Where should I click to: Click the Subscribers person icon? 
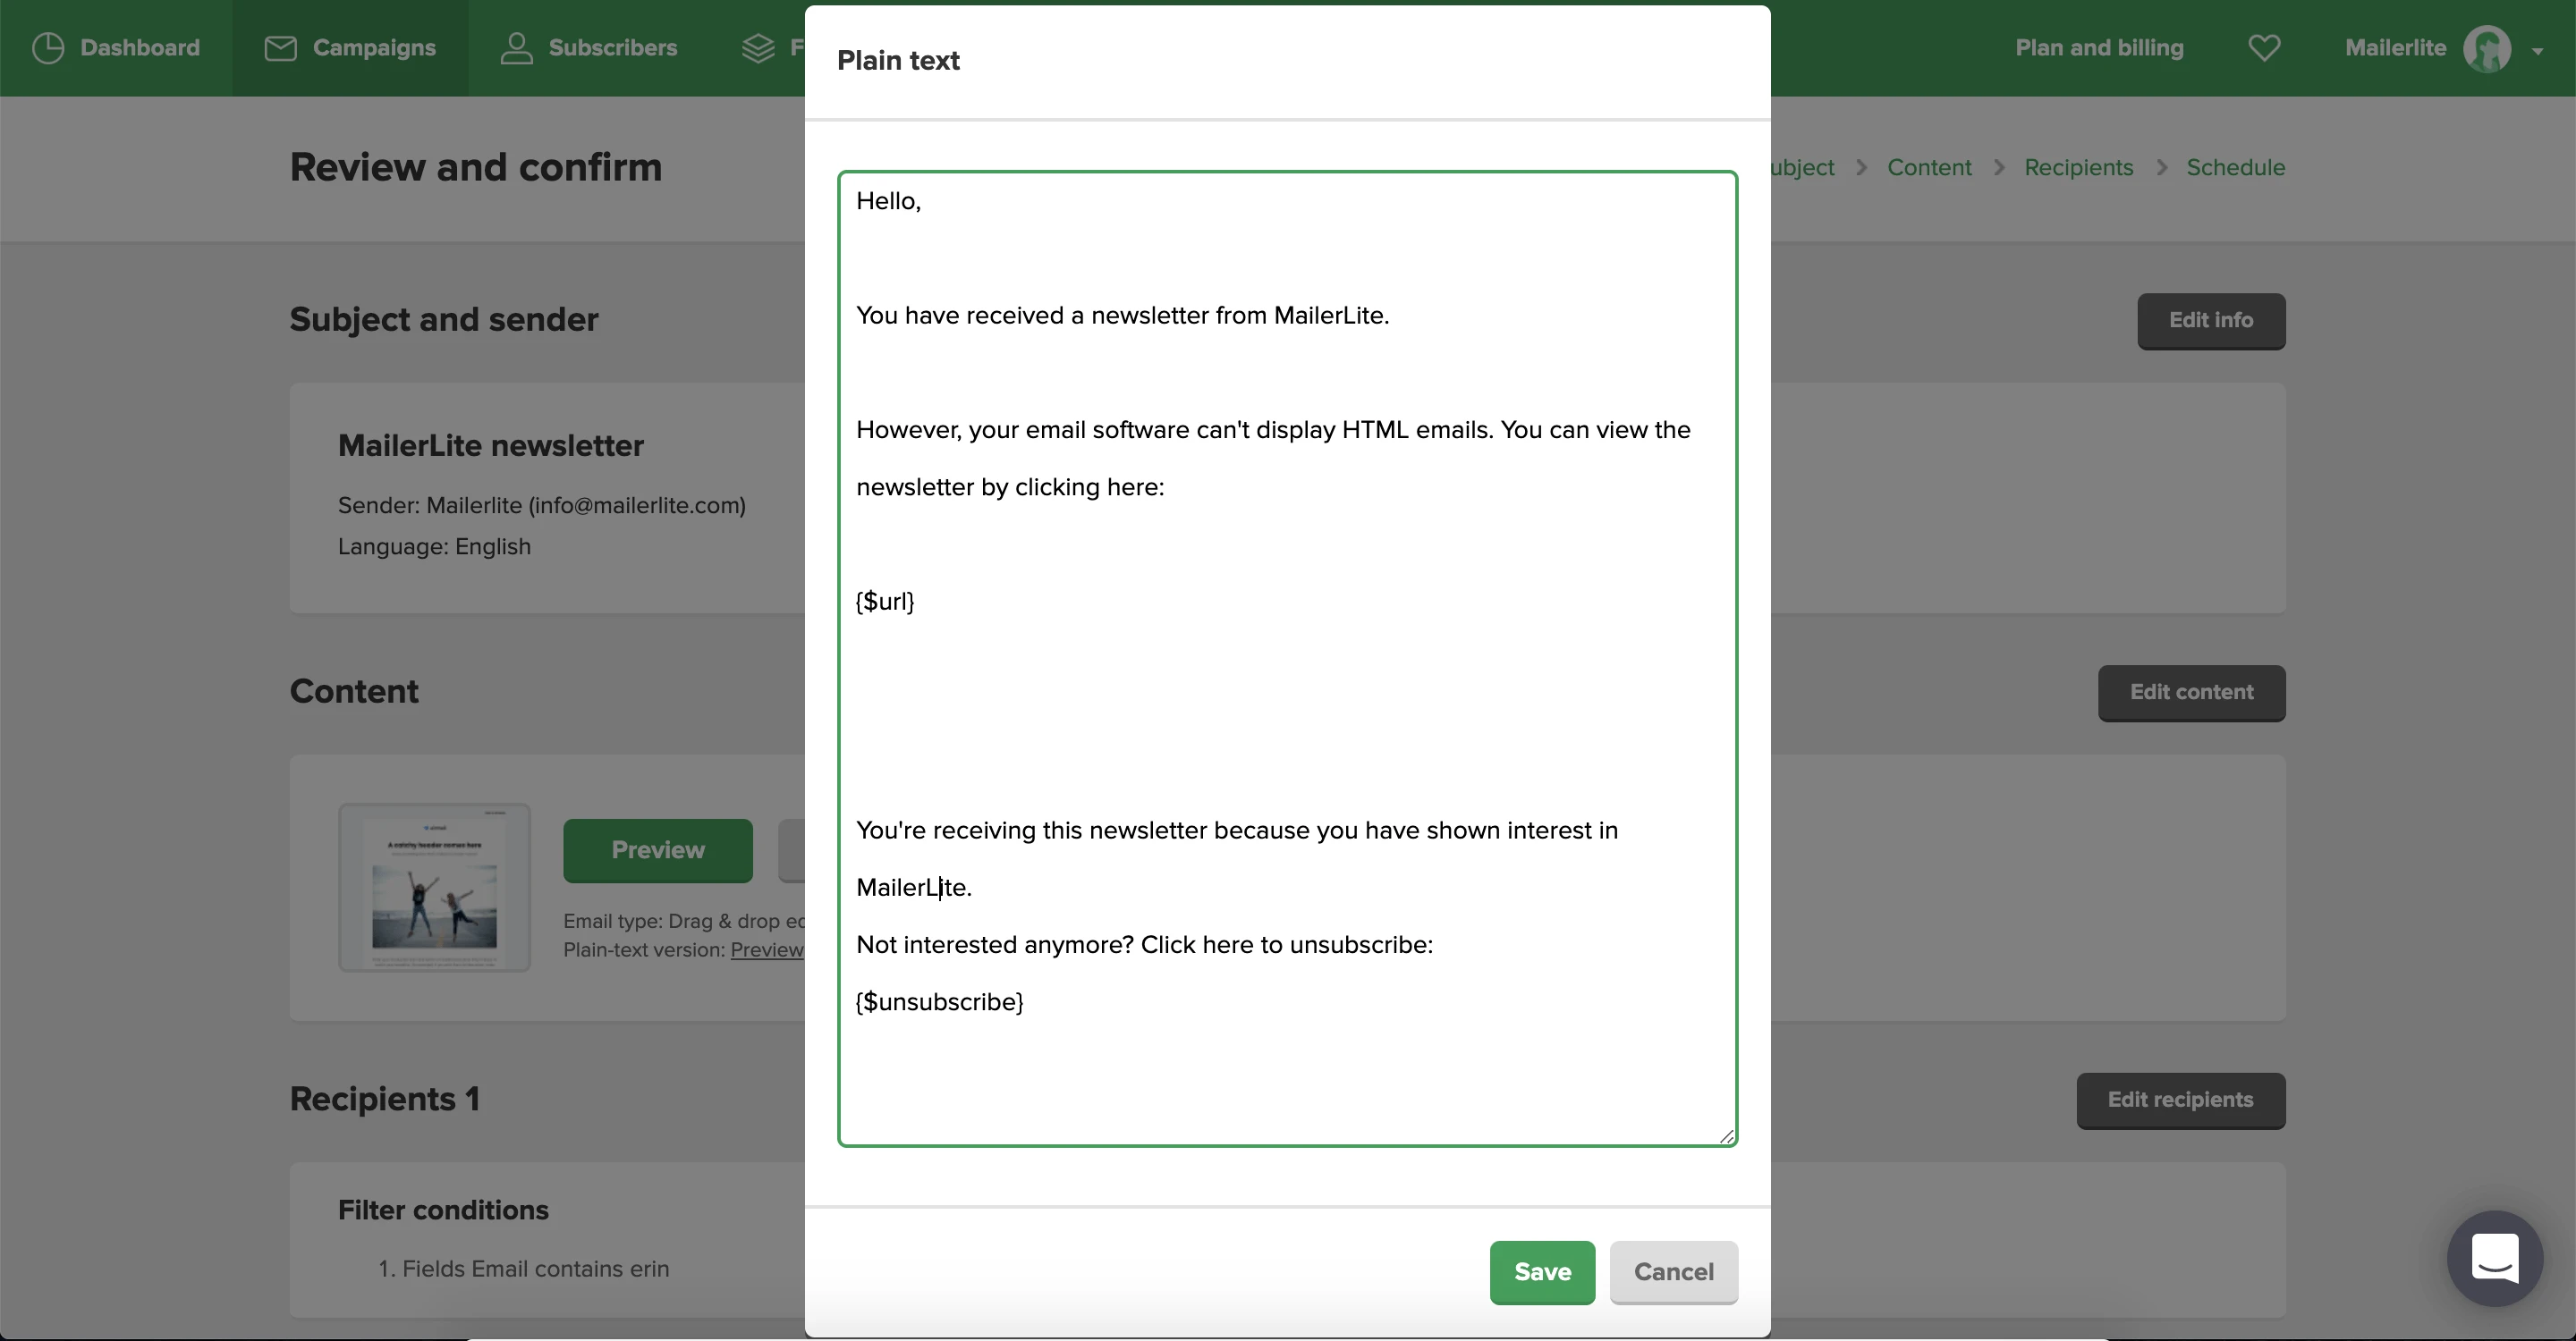[x=516, y=48]
